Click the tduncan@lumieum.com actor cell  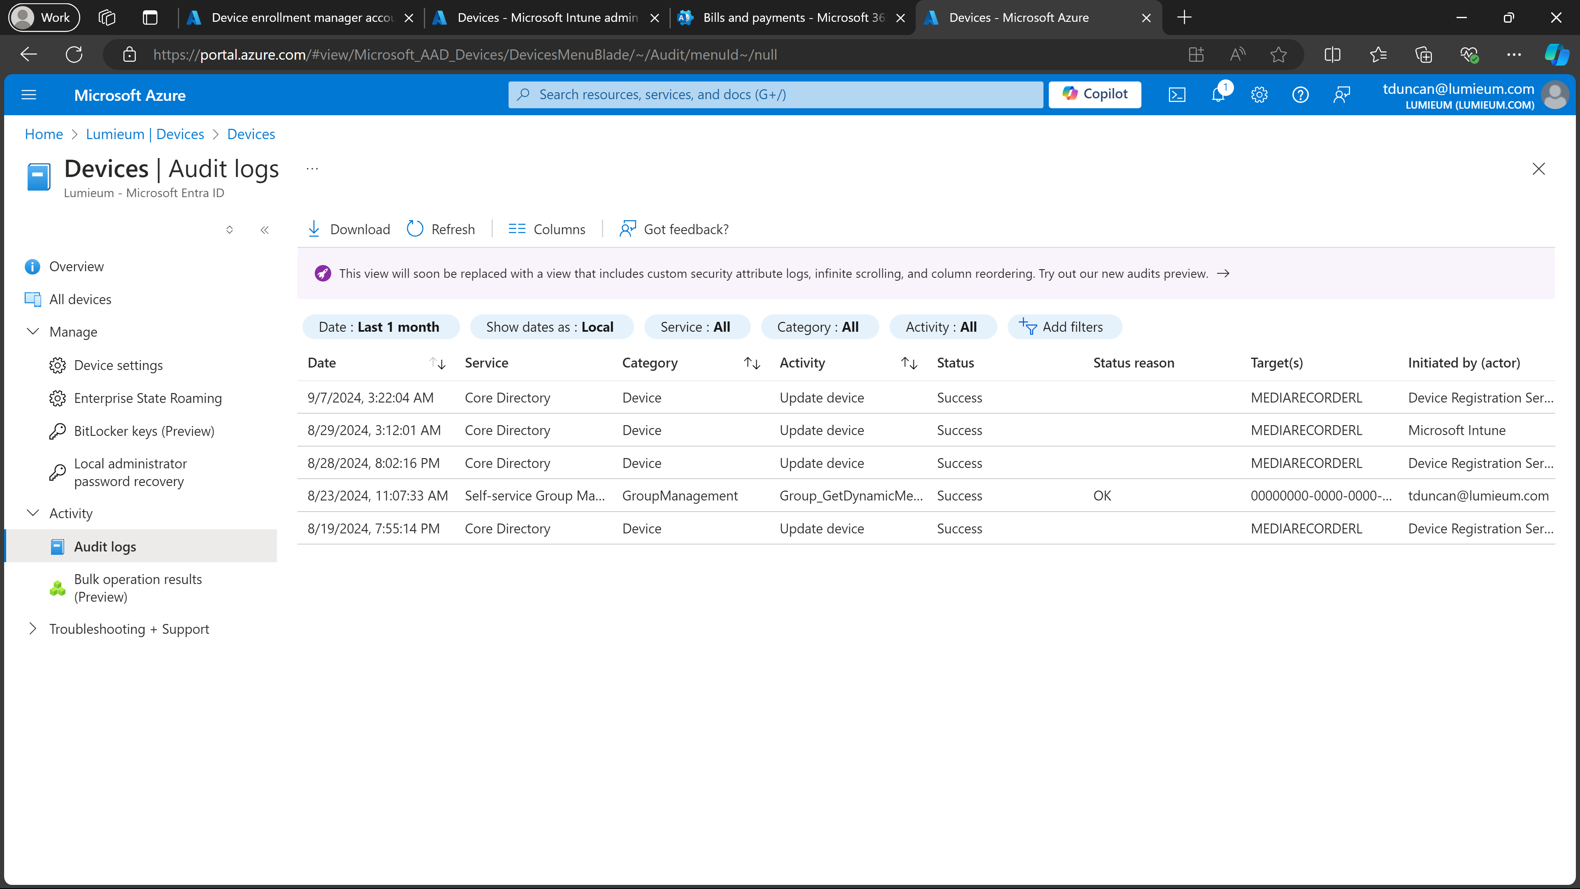click(1478, 496)
